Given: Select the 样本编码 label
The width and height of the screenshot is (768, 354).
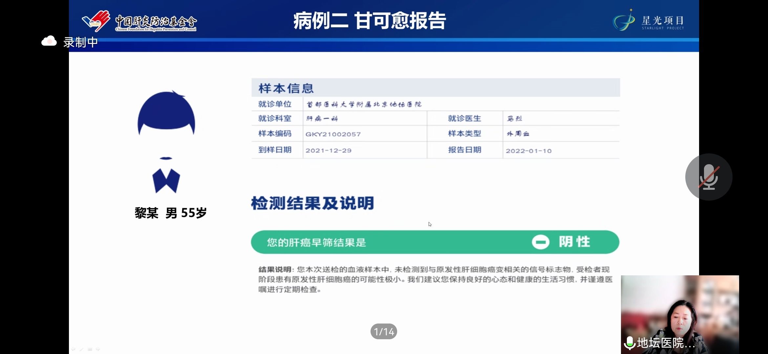Looking at the screenshot, I should click(275, 133).
